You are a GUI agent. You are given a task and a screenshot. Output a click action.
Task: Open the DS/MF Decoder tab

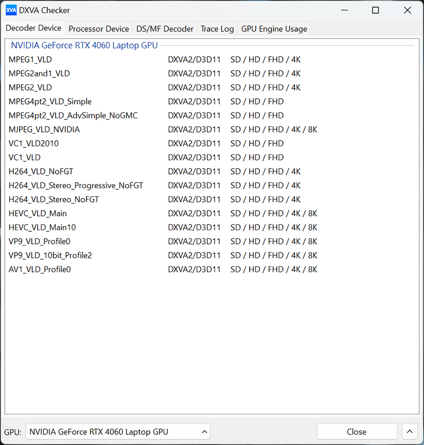click(165, 29)
